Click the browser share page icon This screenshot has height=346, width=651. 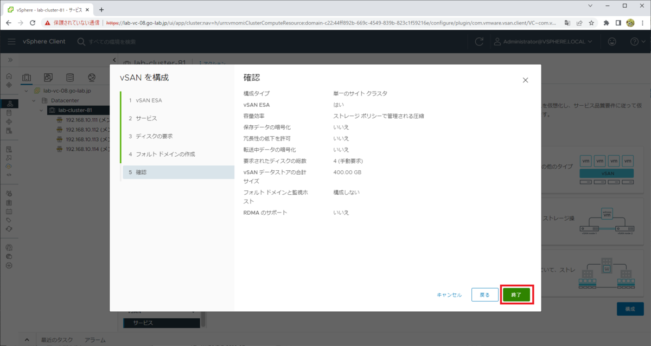point(579,23)
